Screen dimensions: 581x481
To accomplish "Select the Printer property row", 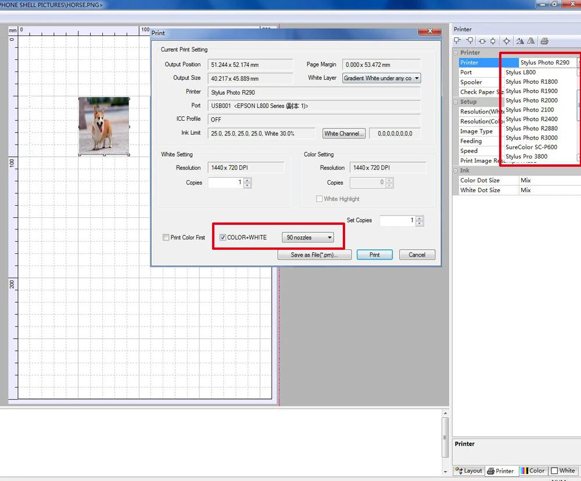I will click(x=489, y=63).
